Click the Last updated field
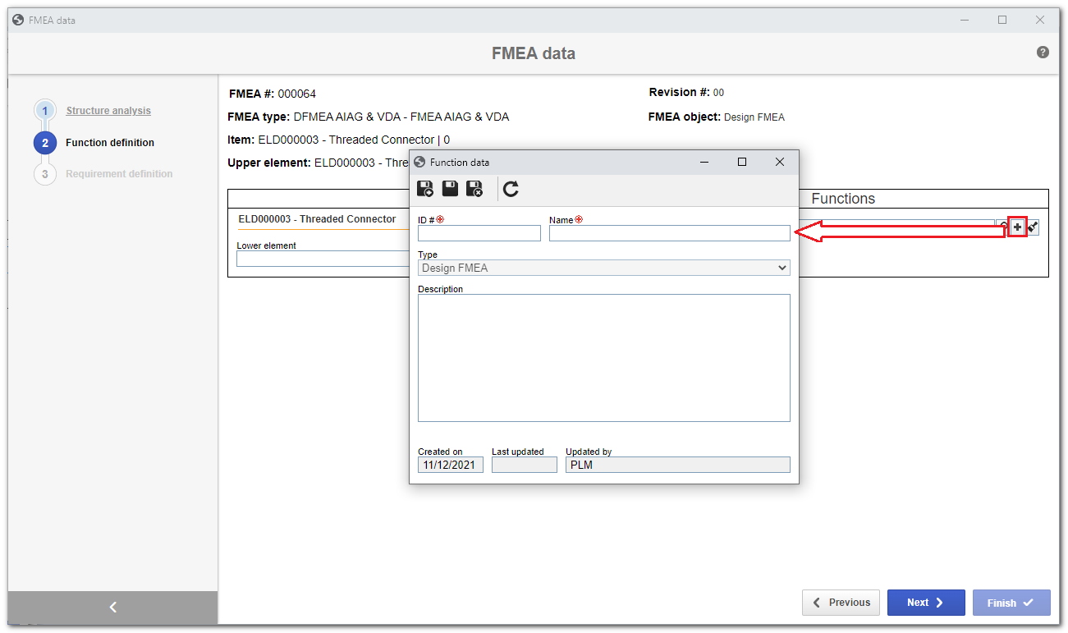The image size is (1068, 633). 525,465
